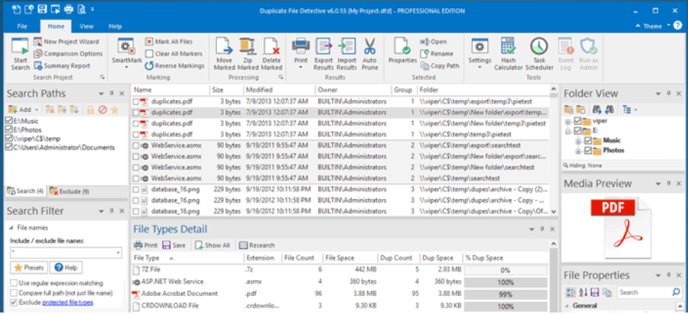This screenshot has height=314, width=688.
Task: Start the duplicate search
Action: [20, 54]
